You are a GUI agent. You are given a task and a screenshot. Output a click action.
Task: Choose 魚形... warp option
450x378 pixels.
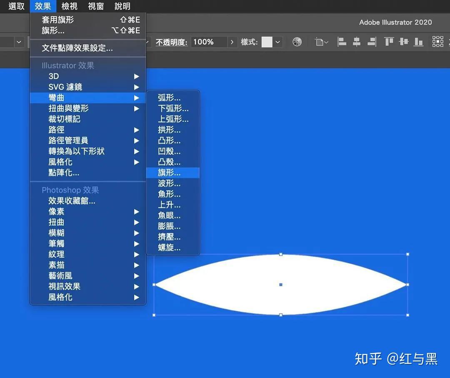pos(173,194)
